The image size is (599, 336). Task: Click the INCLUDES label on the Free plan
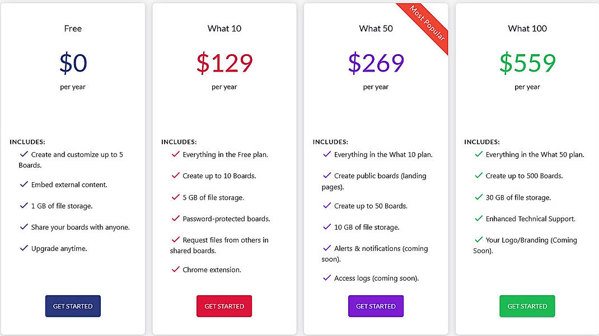tap(27, 141)
